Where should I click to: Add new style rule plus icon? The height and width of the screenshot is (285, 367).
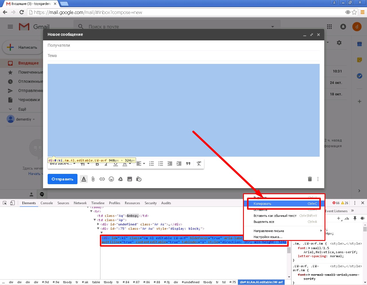click(x=339, y=218)
